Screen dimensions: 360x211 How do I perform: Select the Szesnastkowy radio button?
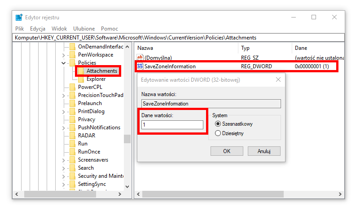[x=218, y=124]
